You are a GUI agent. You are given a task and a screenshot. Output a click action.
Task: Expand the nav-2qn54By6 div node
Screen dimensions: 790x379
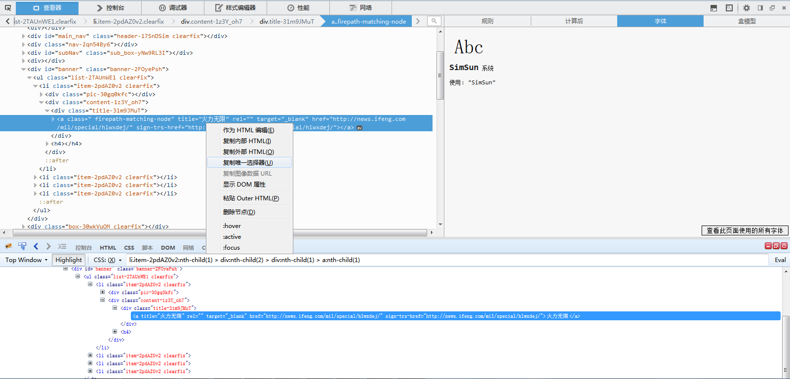23,44
